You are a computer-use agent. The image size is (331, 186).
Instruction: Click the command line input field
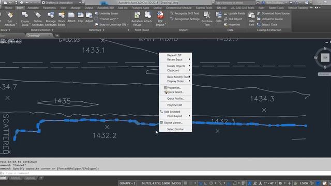[165, 173]
